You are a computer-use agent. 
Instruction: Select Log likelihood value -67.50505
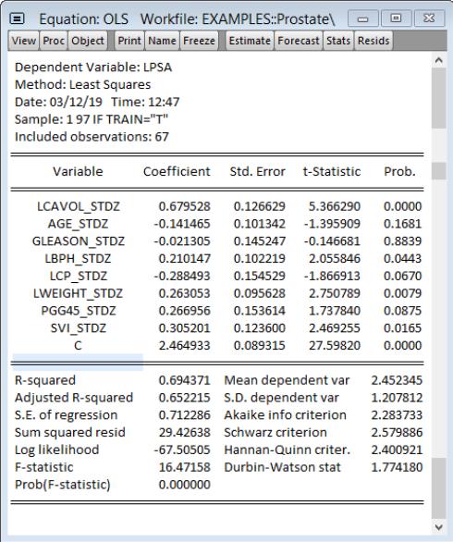[182, 450]
